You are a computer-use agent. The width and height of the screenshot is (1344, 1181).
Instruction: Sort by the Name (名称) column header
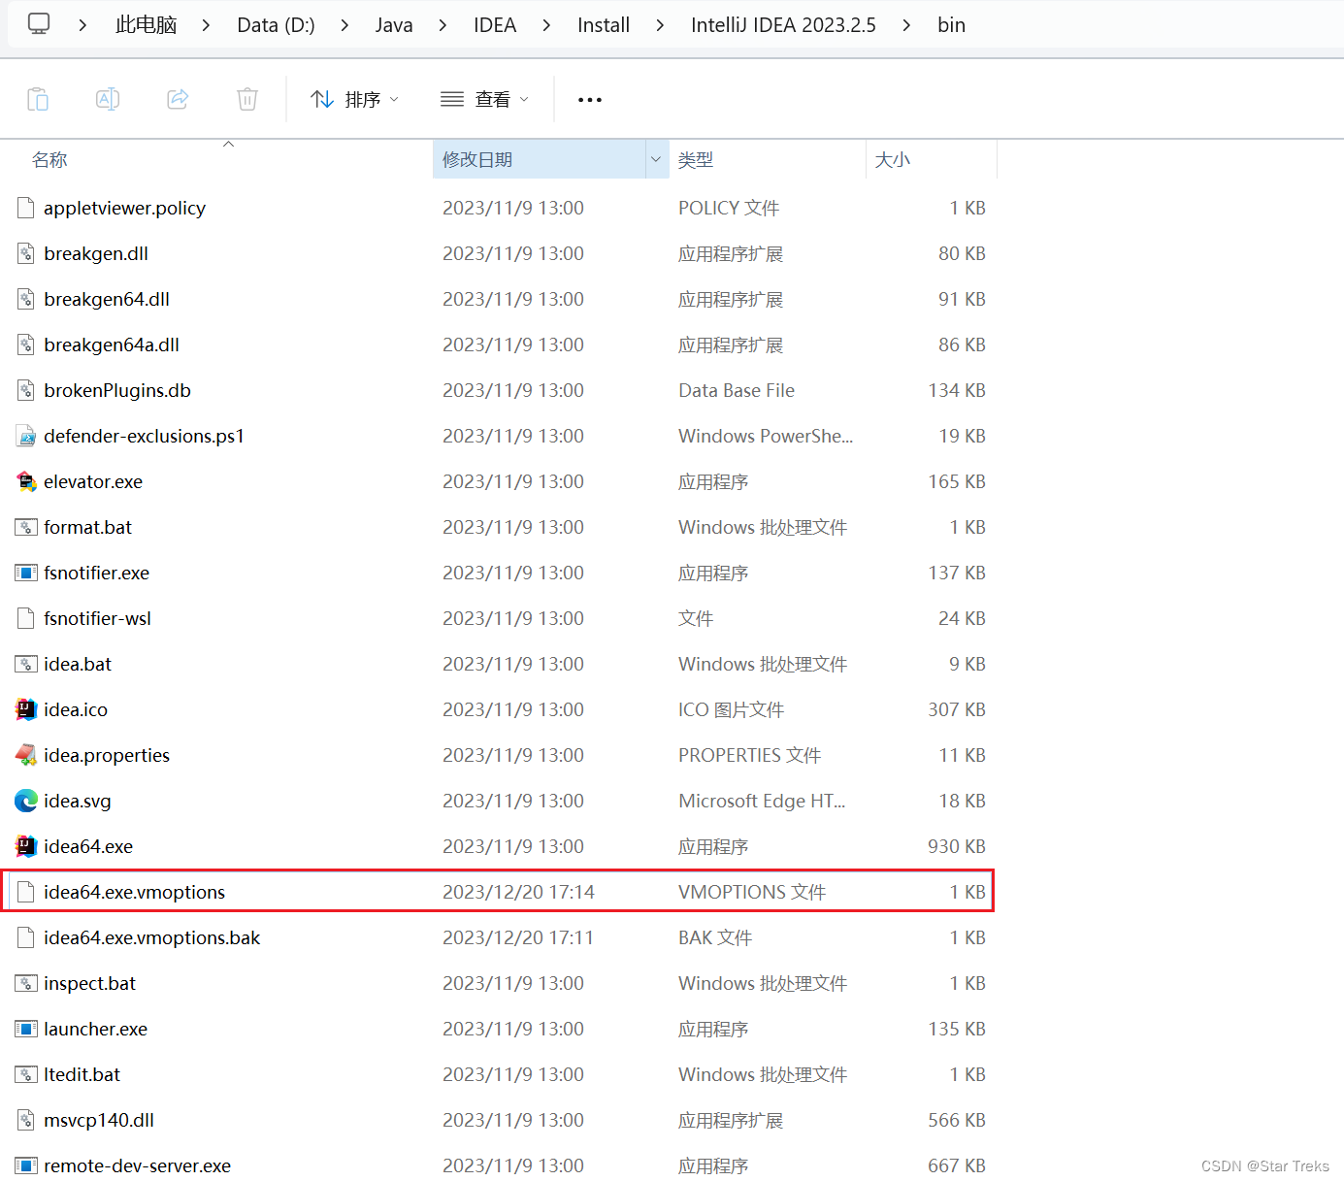point(49,159)
